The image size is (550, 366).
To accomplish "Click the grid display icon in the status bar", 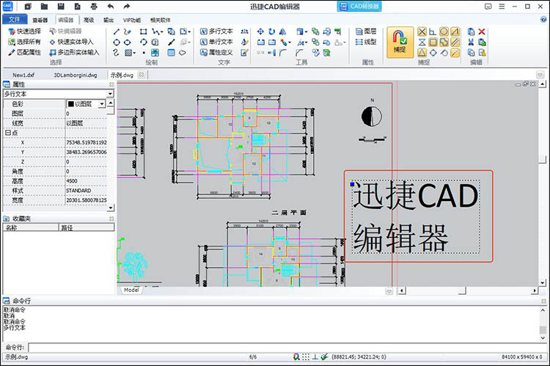I will click(x=306, y=357).
